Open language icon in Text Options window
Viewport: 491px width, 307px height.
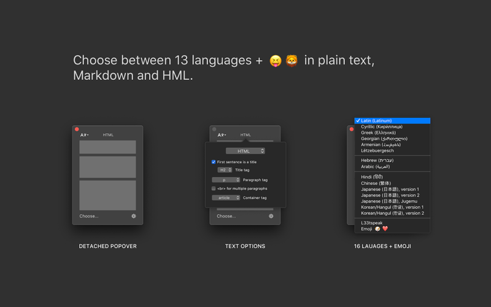click(222, 135)
